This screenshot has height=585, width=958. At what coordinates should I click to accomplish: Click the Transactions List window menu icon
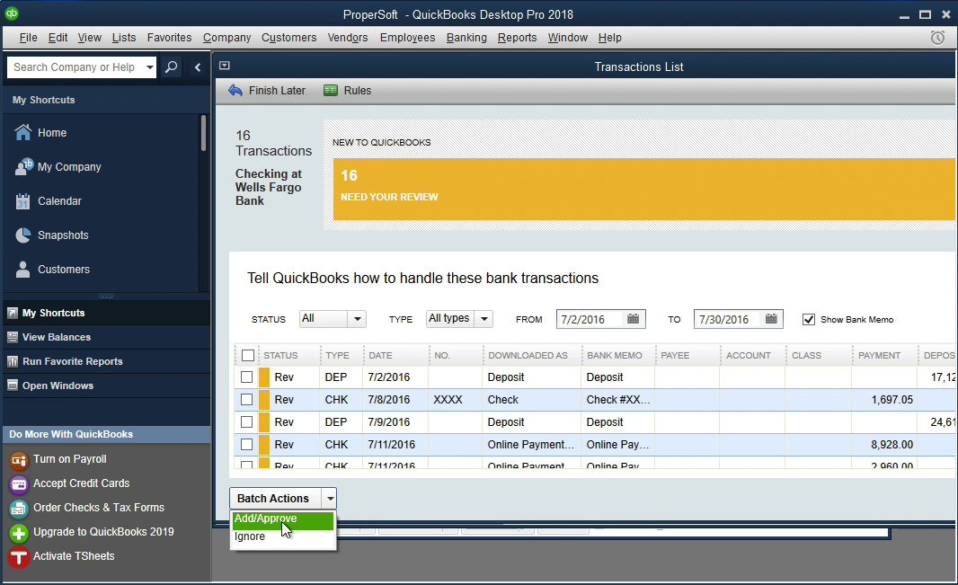click(225, 66)
